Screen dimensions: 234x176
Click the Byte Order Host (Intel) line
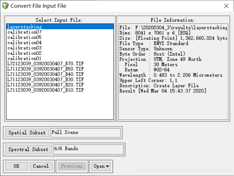152,54
